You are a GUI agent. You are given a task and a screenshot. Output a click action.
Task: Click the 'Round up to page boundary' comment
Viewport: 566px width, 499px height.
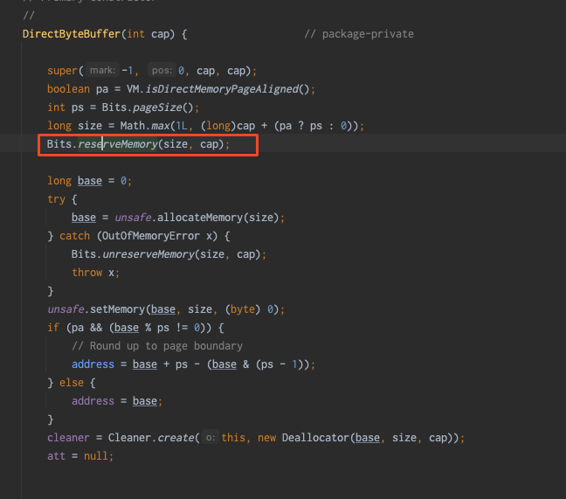[157, 346]
